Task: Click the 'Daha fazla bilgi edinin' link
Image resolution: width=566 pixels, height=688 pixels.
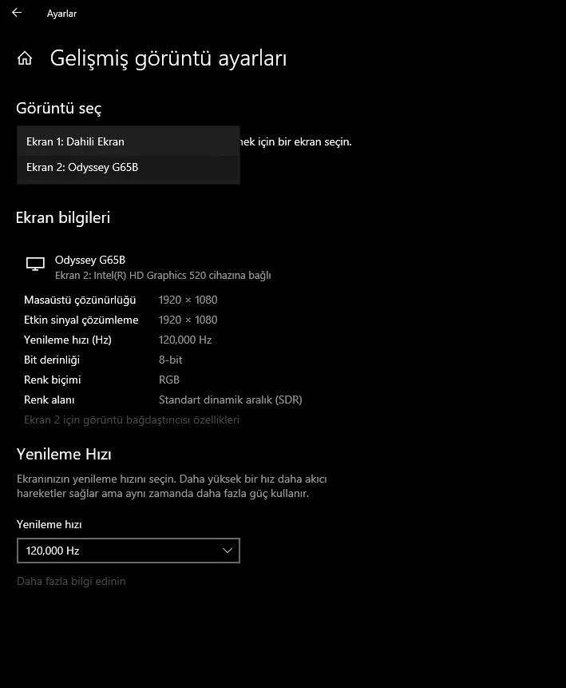Action: tap(71, 581)
